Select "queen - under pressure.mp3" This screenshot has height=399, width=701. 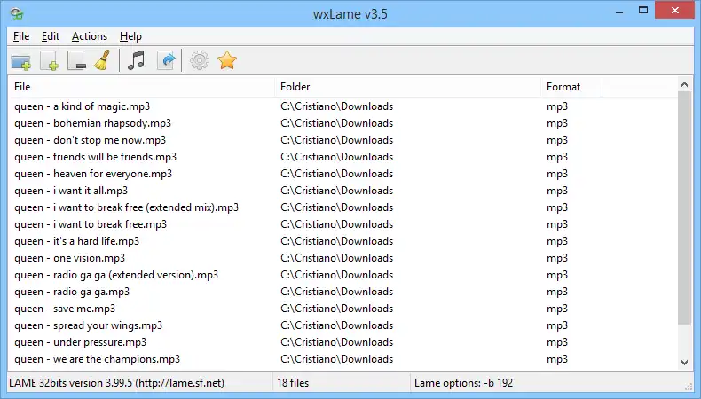point(80,343)
